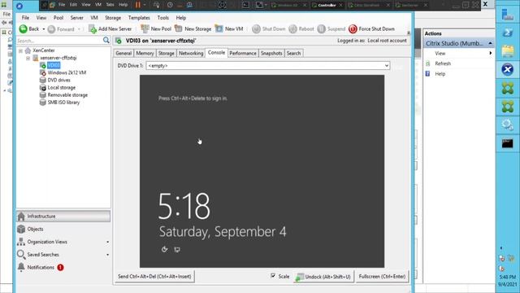Open XenCenter taskbar icon
Image resolution: width=520 pixels, height=293 pixels.
pyautogui.click(x=507, y=69)
